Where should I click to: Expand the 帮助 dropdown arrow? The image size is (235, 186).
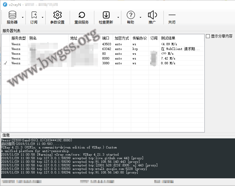[x=140, y=18]
